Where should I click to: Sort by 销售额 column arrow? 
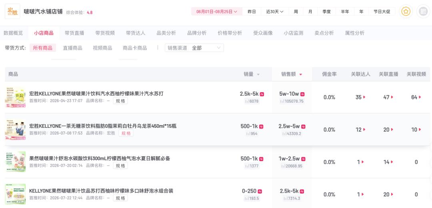pyautogui.click(x=300, y=75)
